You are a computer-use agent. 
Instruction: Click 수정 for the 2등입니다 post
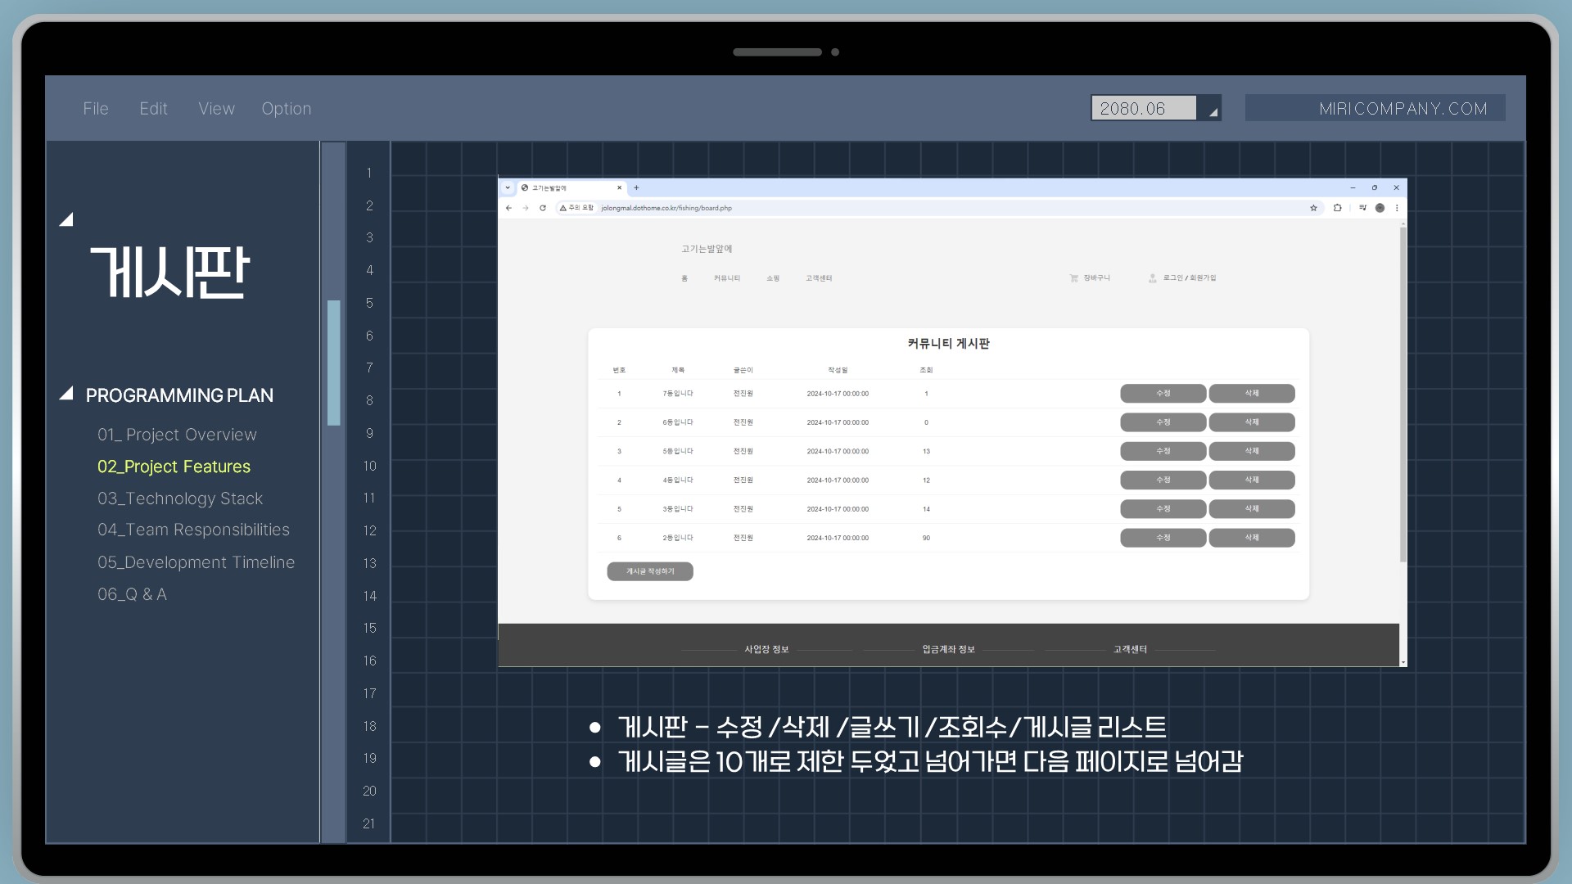tap(1163, 538)
